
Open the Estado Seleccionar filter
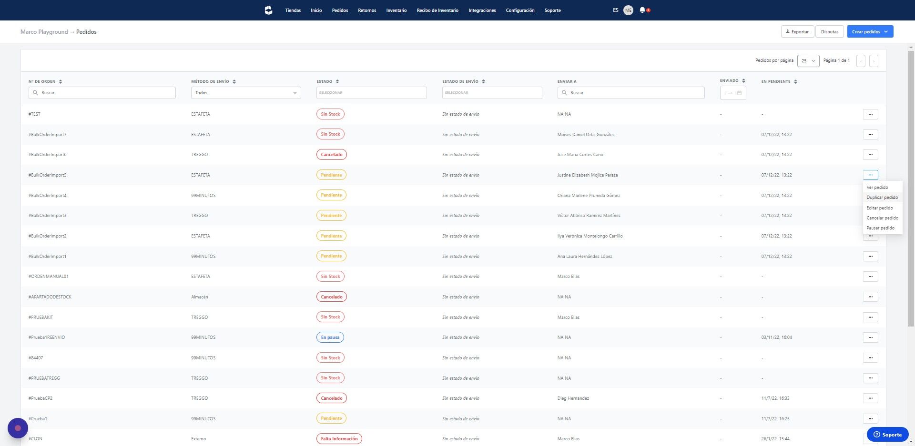[x=371, y=93]
